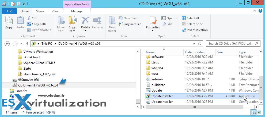This screenshot has height=117, width=265.
Task: Switch to the Share tab
Action: point(40,11)
